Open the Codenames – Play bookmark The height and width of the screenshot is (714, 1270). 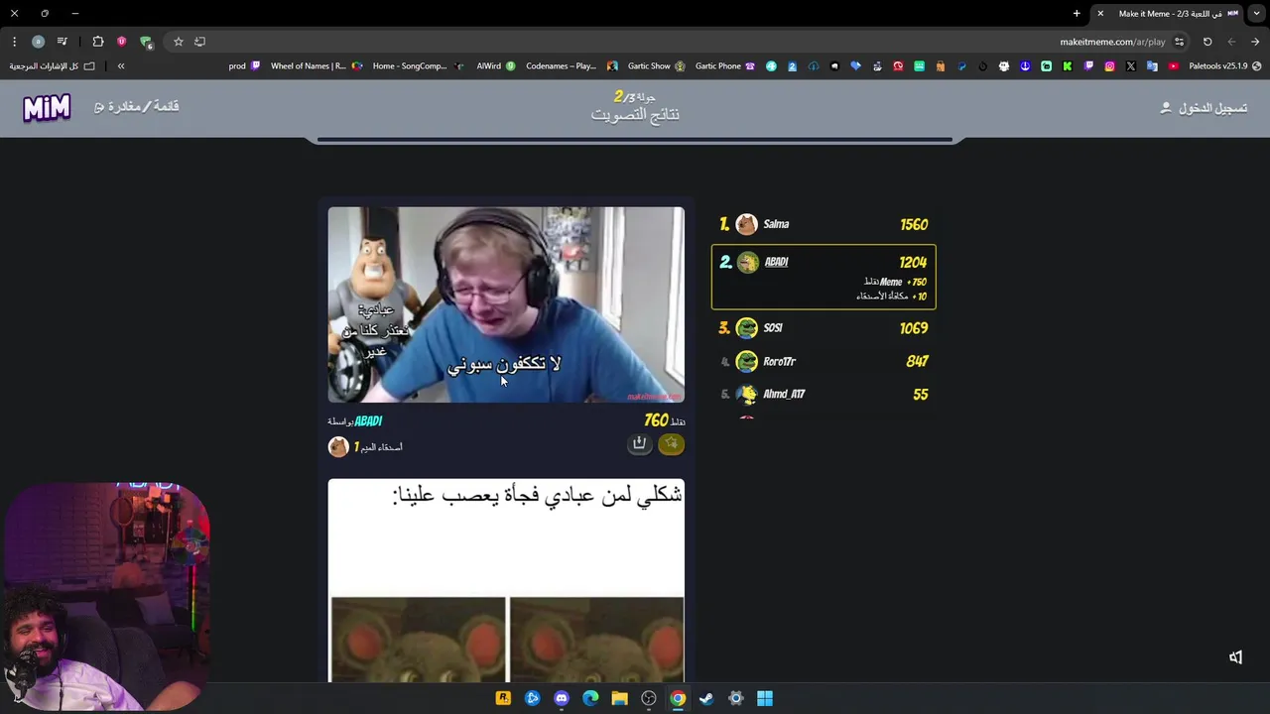(571, 66)
